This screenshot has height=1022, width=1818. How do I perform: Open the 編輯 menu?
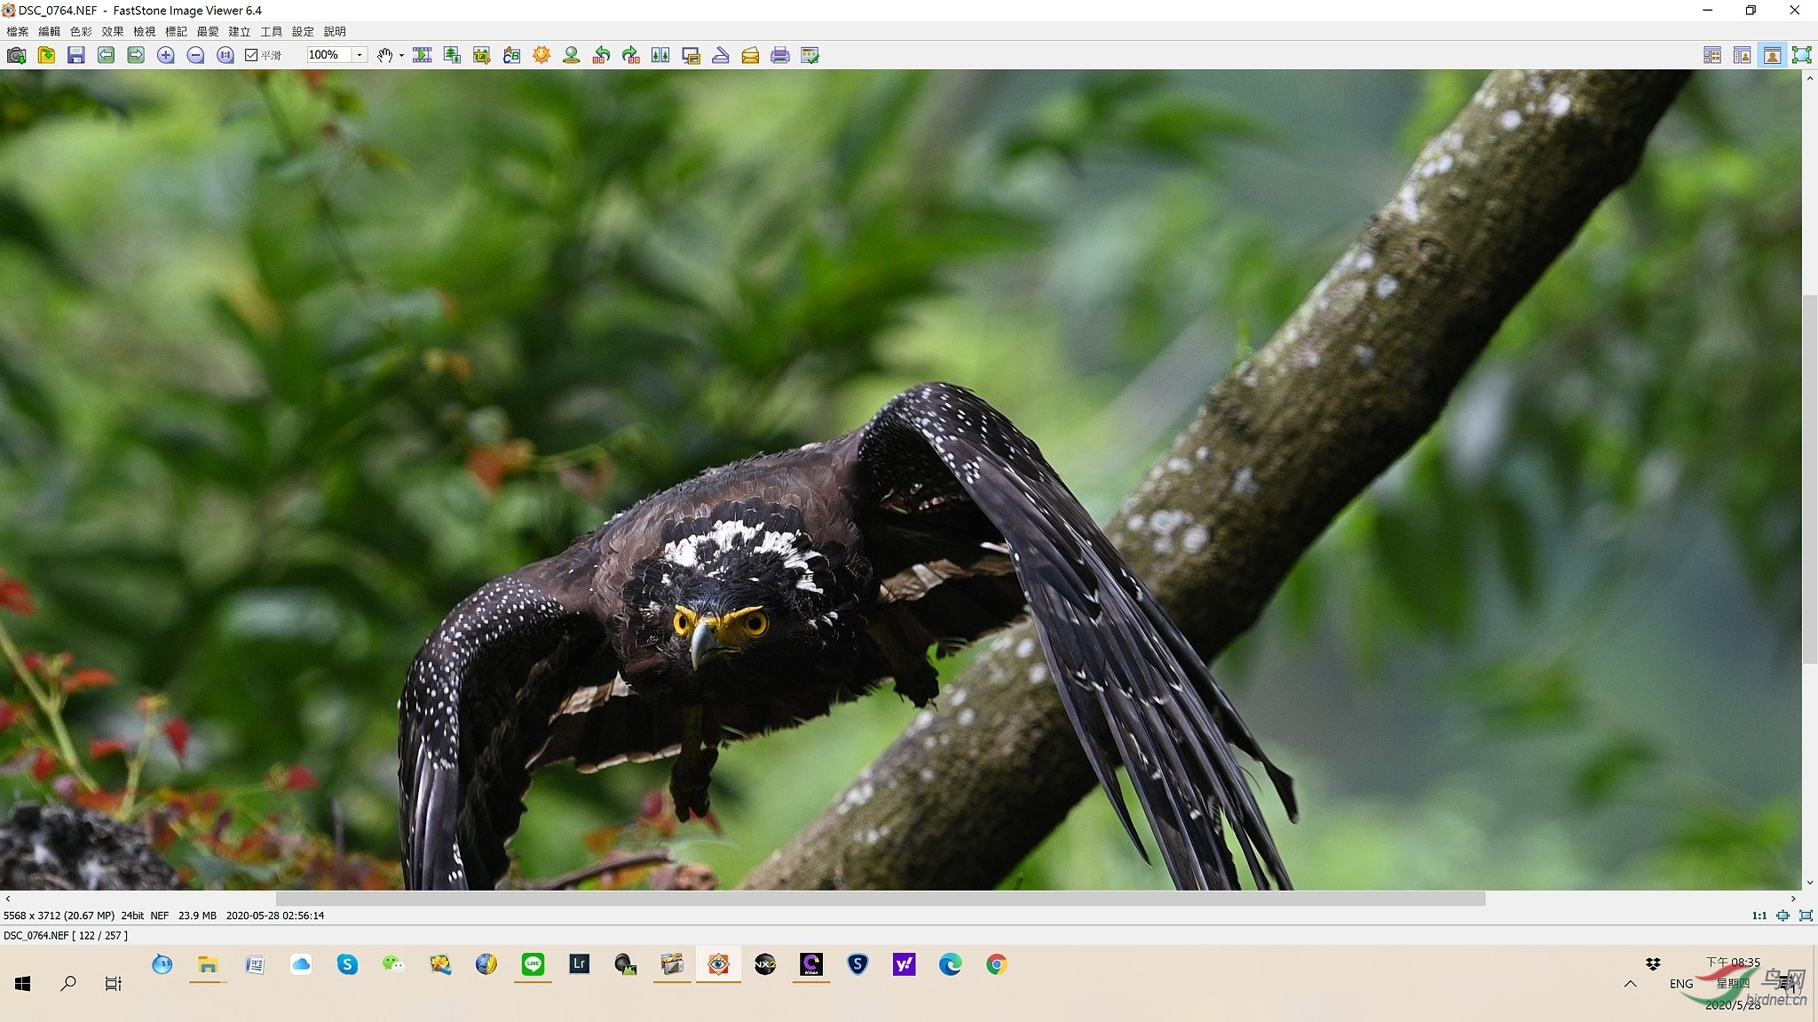point(50,31)
